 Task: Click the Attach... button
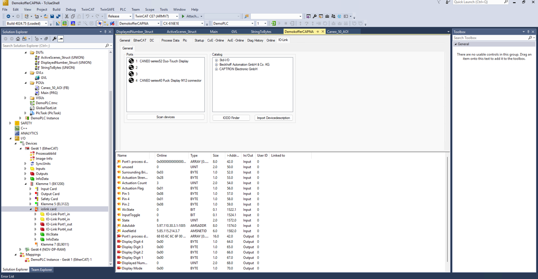(192, 16)
